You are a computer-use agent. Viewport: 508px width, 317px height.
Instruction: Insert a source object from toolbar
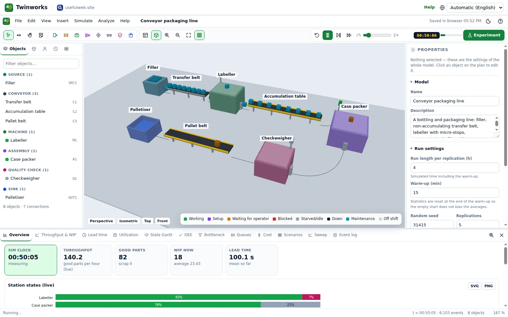55,35
